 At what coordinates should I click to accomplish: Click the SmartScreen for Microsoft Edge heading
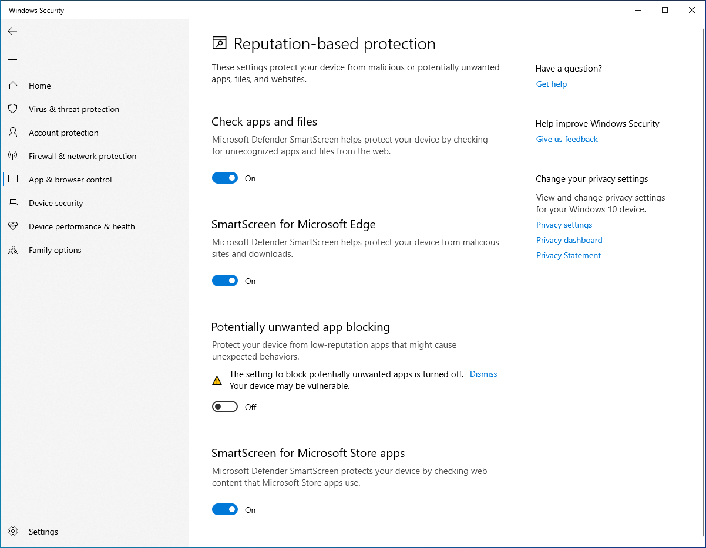tap(294, 224)
